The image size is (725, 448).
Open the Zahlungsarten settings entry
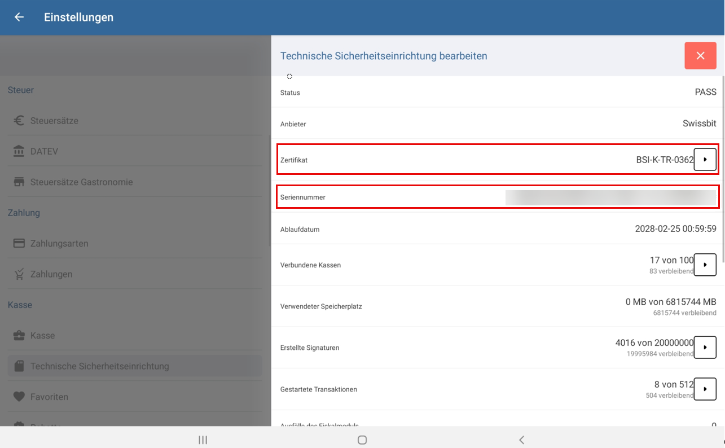(x=59, y=244)
